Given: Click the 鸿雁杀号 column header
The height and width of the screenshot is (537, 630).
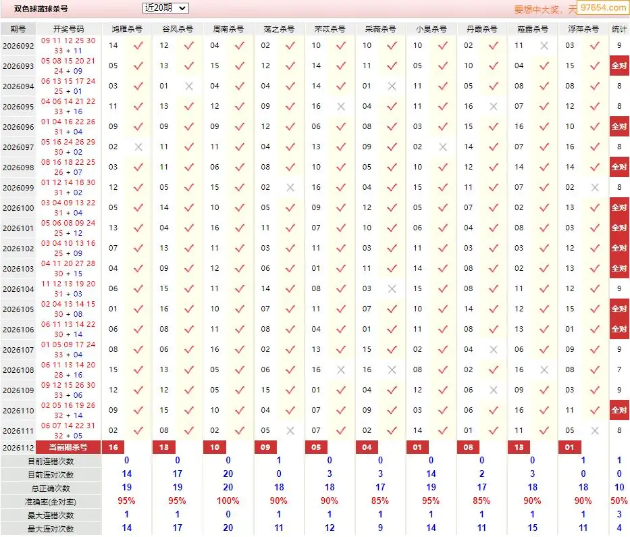Looking at the screenshot, I should 127,29.
